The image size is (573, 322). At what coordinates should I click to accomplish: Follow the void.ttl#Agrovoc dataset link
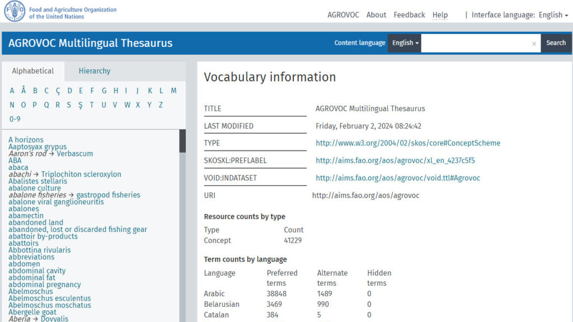(x=398, y=178)
